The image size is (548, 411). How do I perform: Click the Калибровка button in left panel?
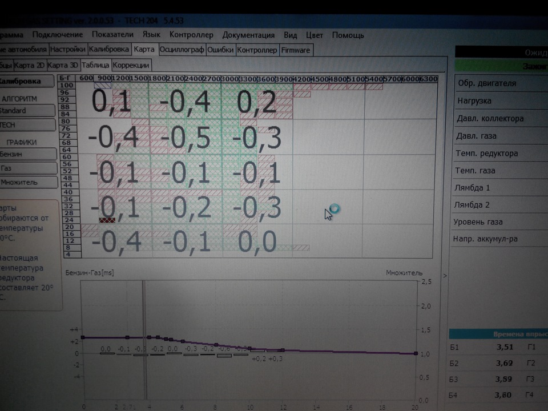26,82
